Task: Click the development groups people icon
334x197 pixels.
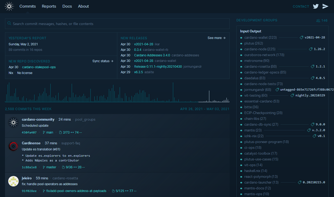Action: pyautogui.click(x=318, y=21)
